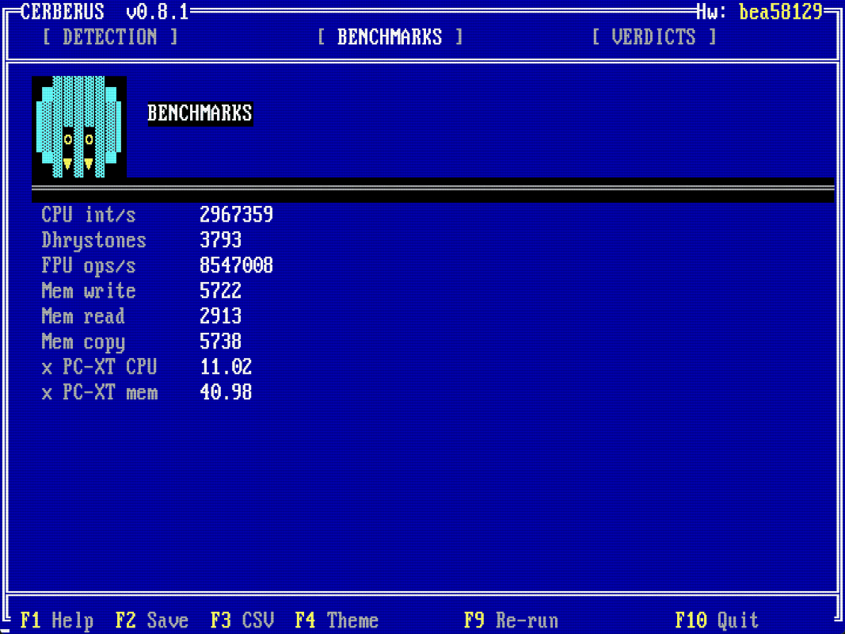Image resolution: width=845 pixels, height=634 pixels.
Task: Click Mem write value 5722
Action: point(220,291)
